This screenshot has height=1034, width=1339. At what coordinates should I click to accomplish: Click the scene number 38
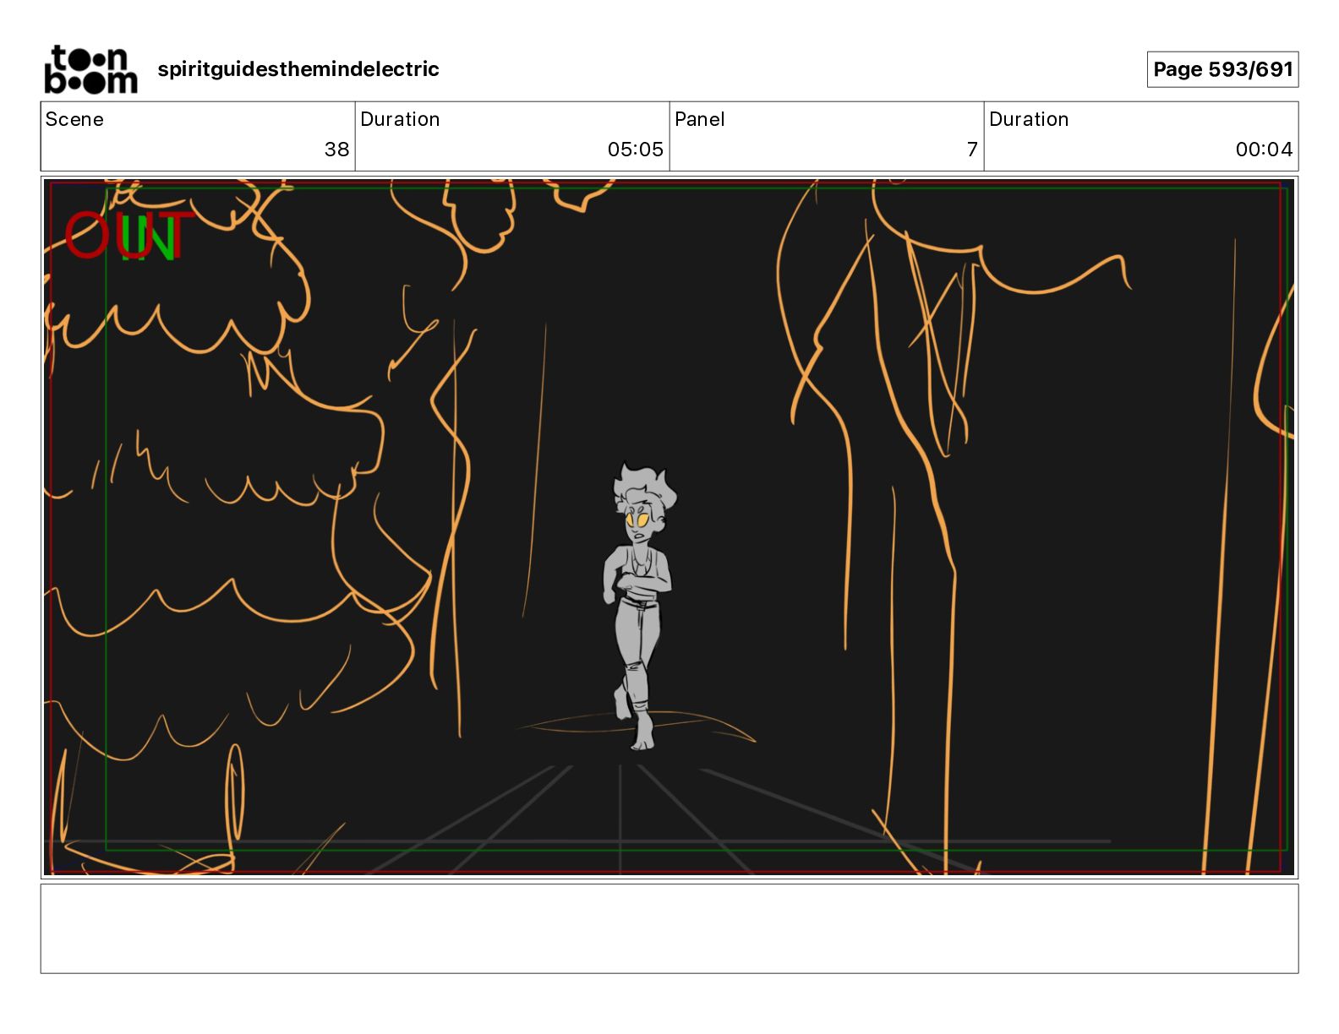(336, 150)
